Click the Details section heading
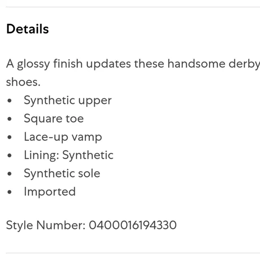The height and width of the screenshot is (260, 260). coord(27,29)
